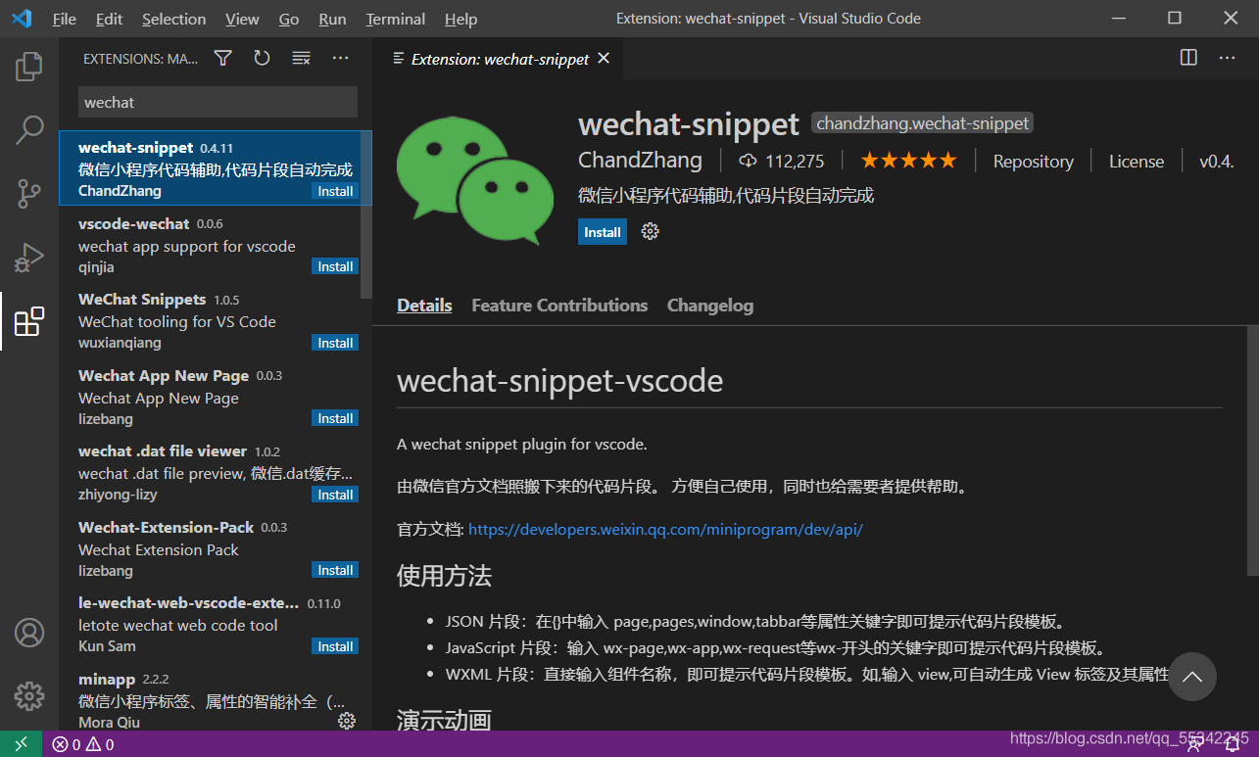Select the Extensions view icon
Screen dimensions: 1259x757
29,321
